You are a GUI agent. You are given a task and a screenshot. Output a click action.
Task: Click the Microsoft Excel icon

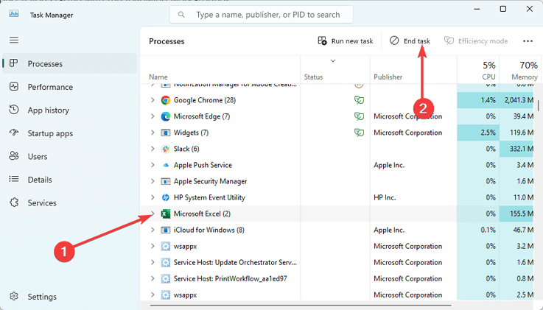(166, 214)
